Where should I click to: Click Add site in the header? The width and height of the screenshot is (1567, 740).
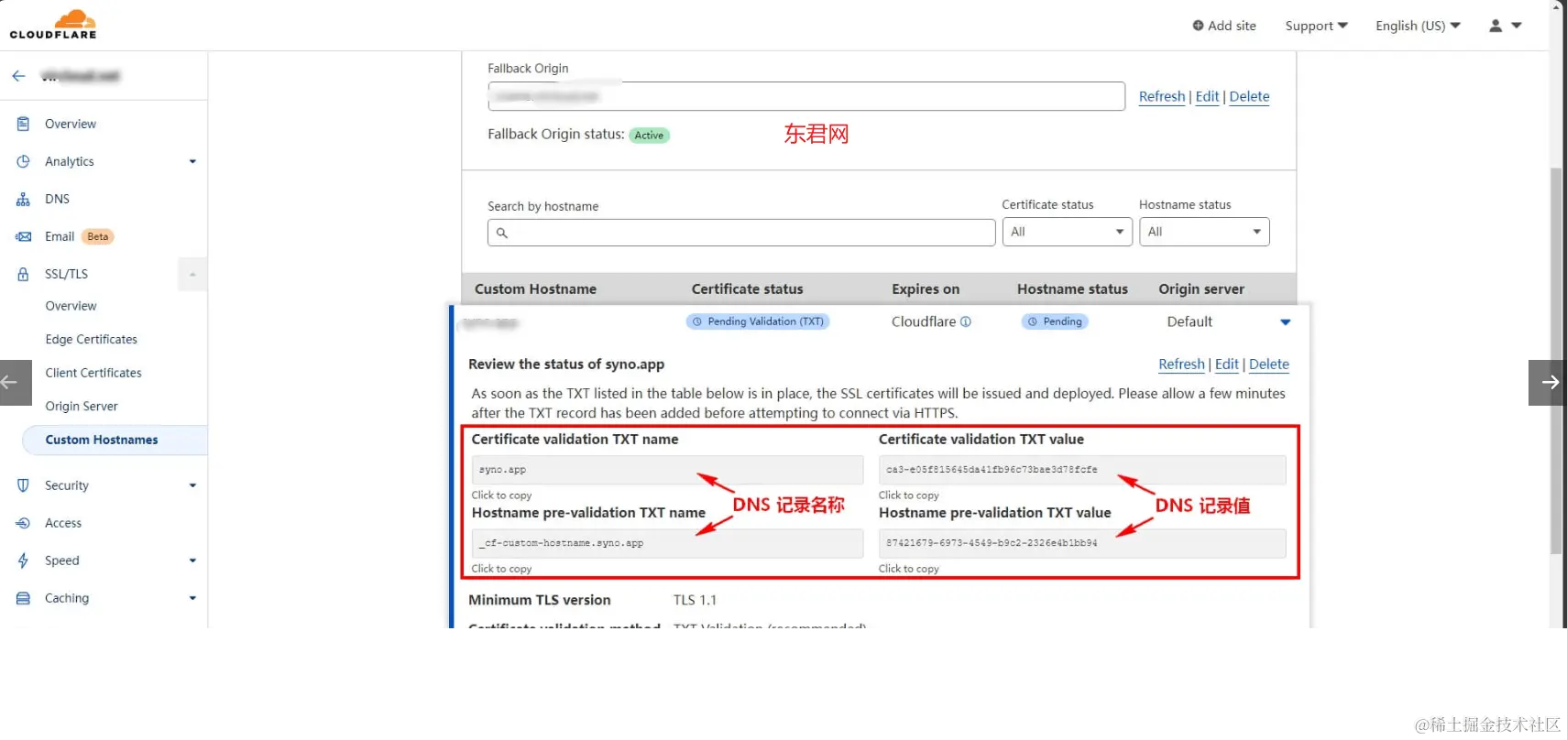pyautogui.click(x=1224, y=26)
